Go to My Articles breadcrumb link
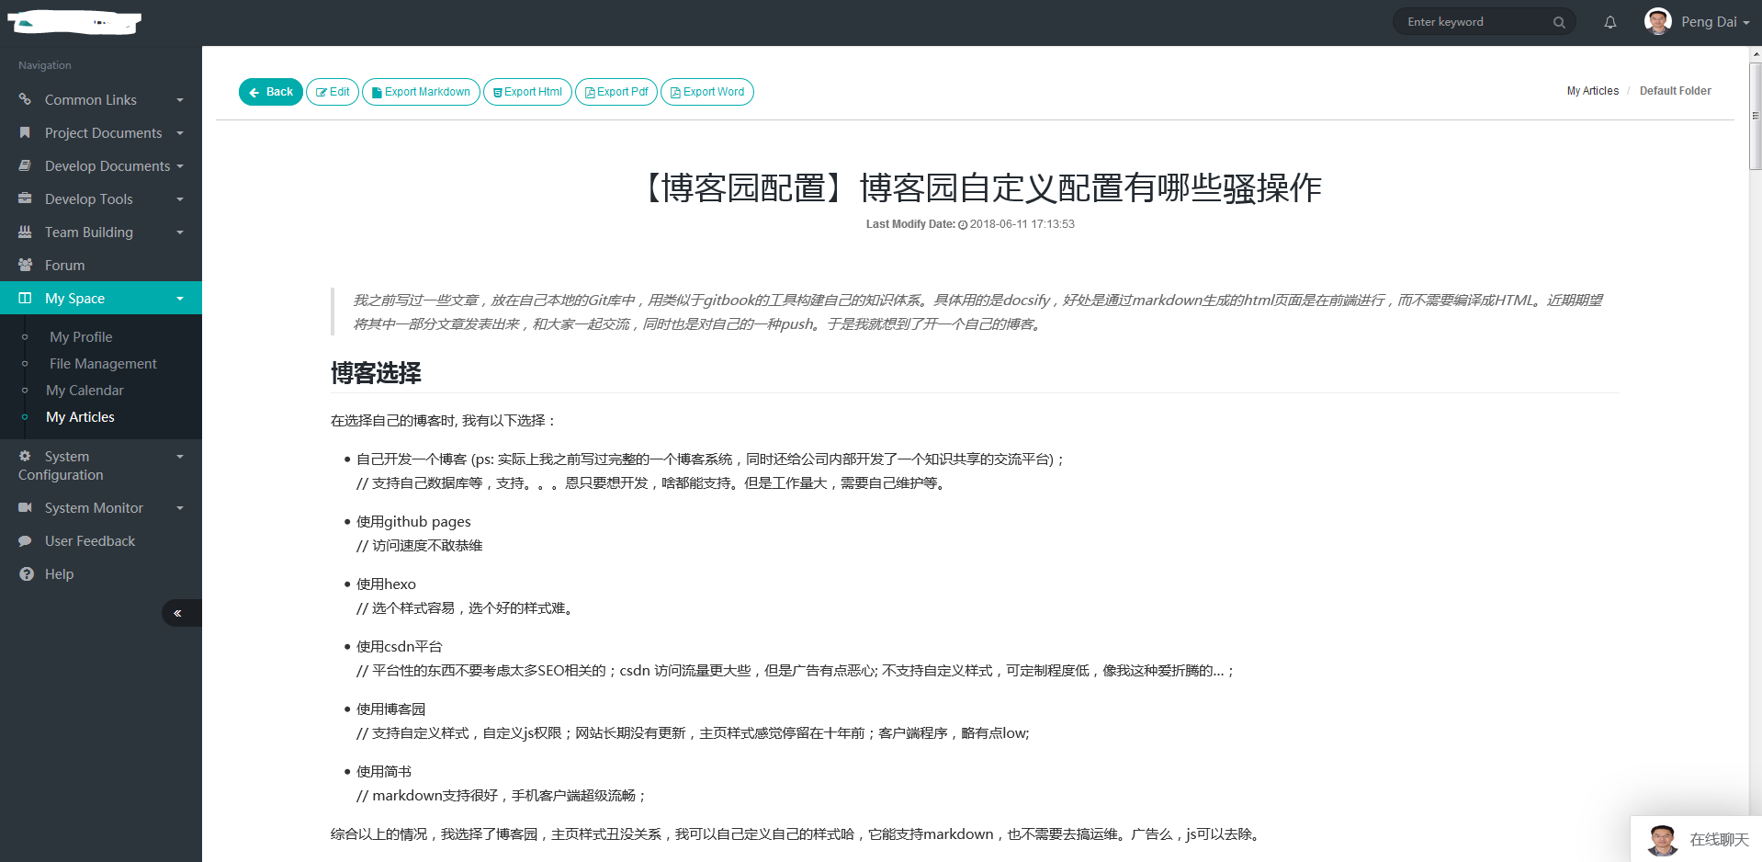1762x862 pixels. tap(1591, 91)
